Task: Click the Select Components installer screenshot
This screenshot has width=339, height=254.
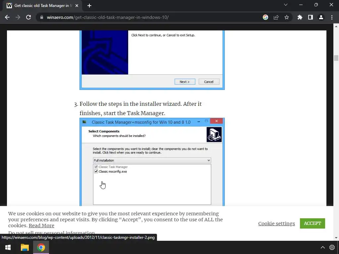Action: point(152,162)
